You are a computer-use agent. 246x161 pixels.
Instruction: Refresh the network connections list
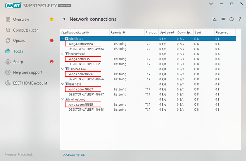tap(231, 19)
